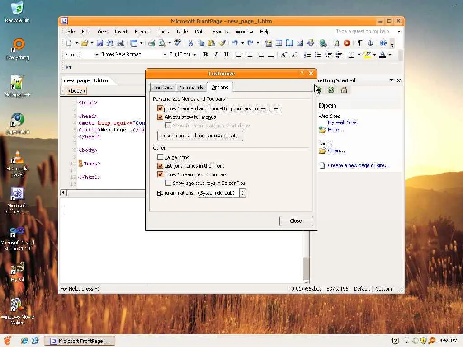This screenshot has height=347, width=463.
Task: Center align the text
Action: click(250, 55)
